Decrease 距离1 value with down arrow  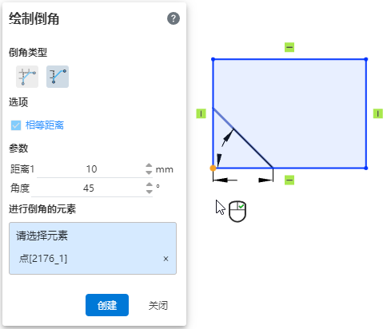click(149, 172)
